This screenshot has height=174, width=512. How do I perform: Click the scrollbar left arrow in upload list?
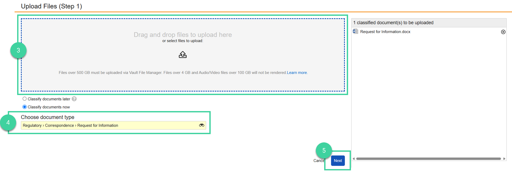tap(354, 159)
